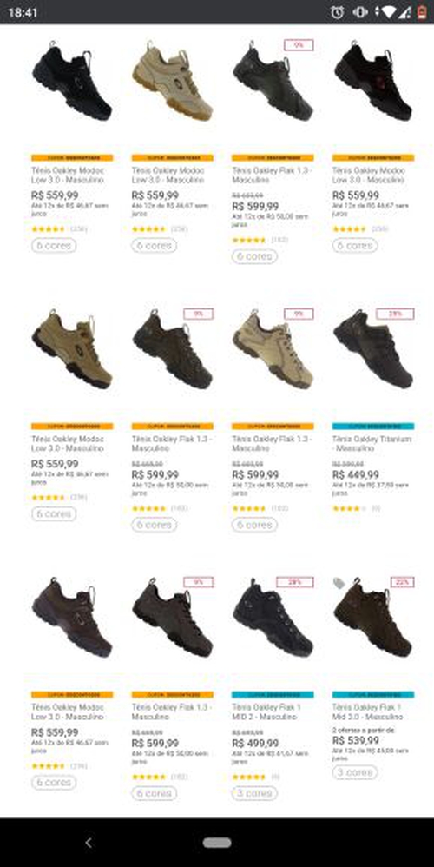Tap star rating of Oakley Titanium shoe

pyautogui.click(x=348, y=508)
